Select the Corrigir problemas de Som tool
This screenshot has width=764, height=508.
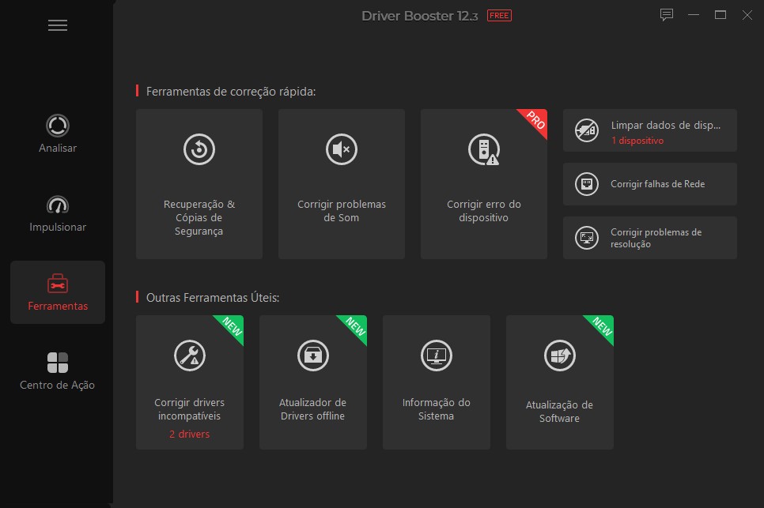341,183
